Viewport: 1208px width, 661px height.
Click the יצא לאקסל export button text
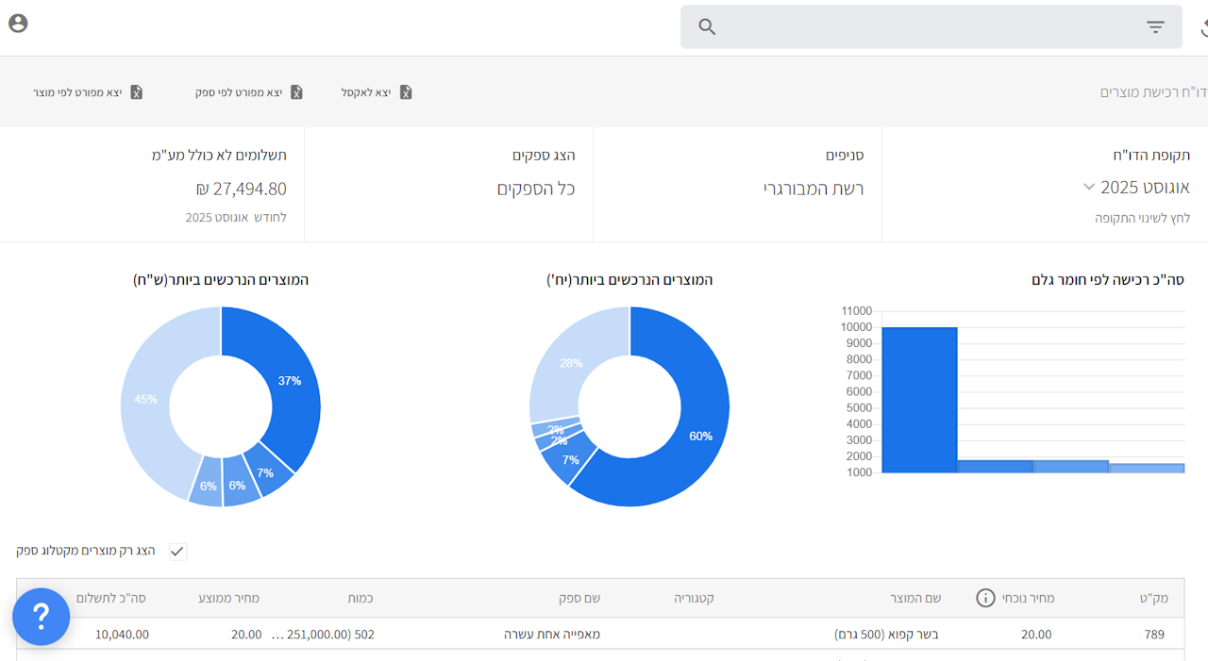pyautogui.click(x=366, y=92)
